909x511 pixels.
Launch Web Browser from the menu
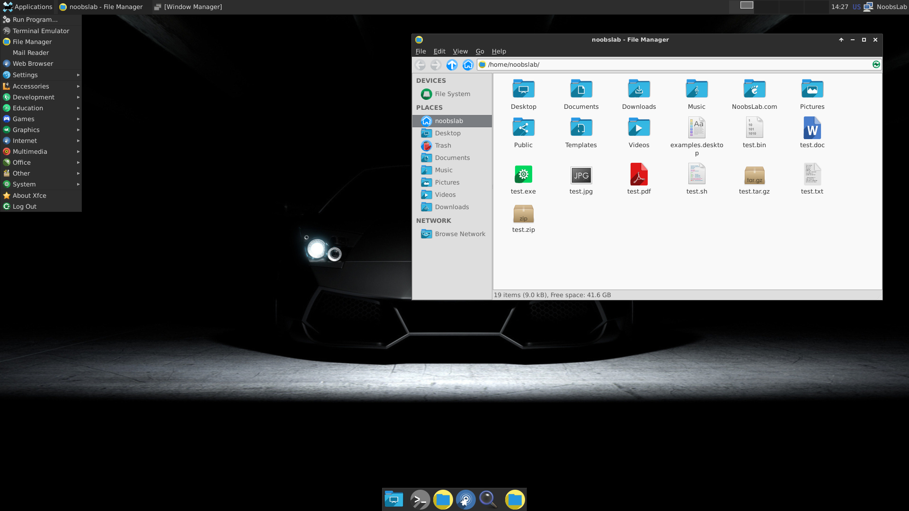tap(41, 63)
